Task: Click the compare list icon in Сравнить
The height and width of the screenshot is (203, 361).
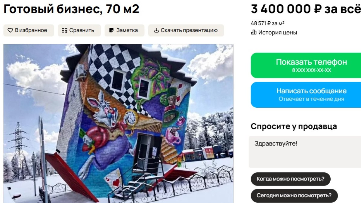Action: coord(64,30)
